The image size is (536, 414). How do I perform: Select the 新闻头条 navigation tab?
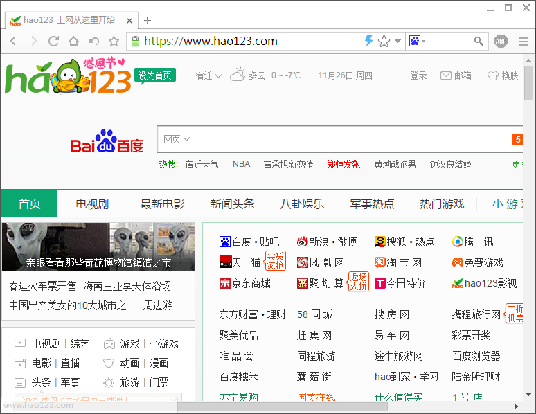232,204
